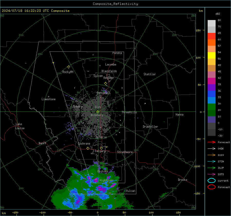Click the Composite_Reflectivity title
The image size is (231, 216).
115,4
